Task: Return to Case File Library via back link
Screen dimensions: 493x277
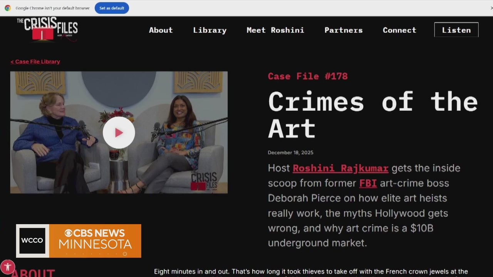Action: [35, 62]
